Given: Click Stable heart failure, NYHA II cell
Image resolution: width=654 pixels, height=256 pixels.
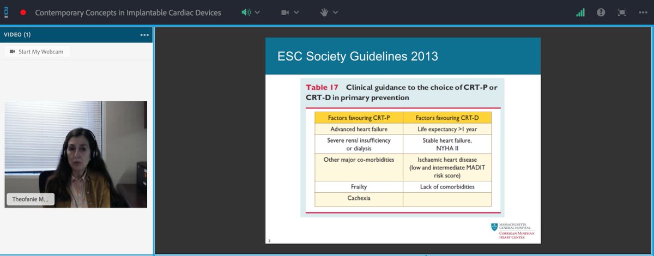Looking at the screenshot, I should 446,144.
